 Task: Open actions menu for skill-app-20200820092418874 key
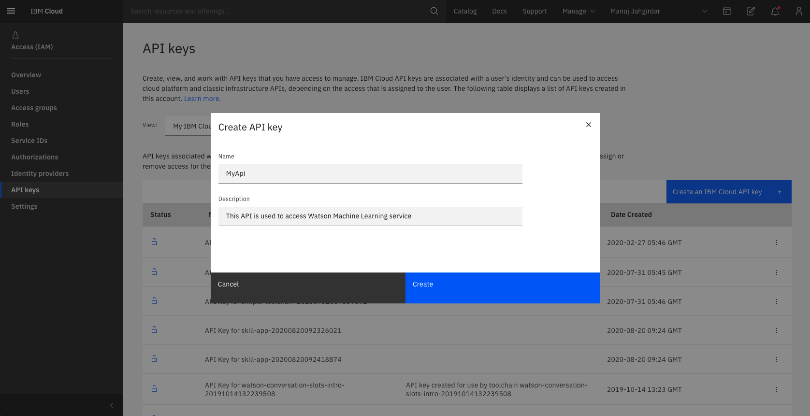tap(777, 359)
